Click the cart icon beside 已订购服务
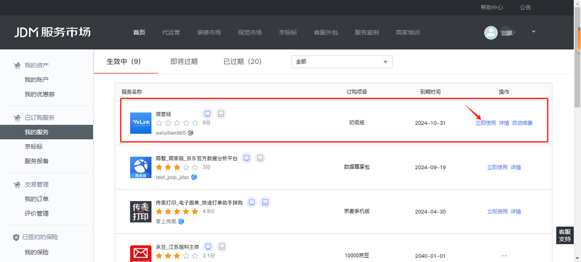 click(x=17, y=118)
